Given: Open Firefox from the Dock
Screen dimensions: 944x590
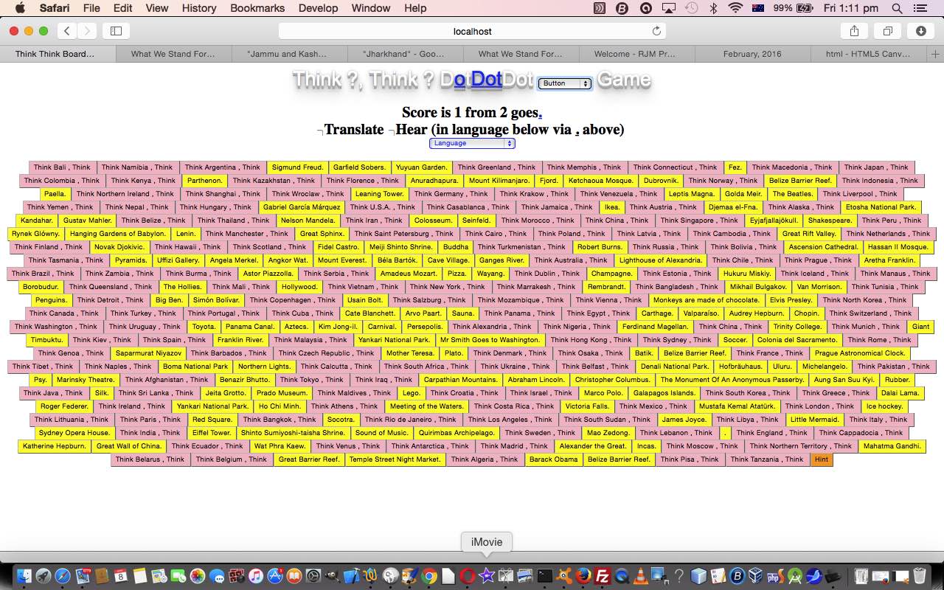Looking at the screenshot, I should click(x=583, y=576).
